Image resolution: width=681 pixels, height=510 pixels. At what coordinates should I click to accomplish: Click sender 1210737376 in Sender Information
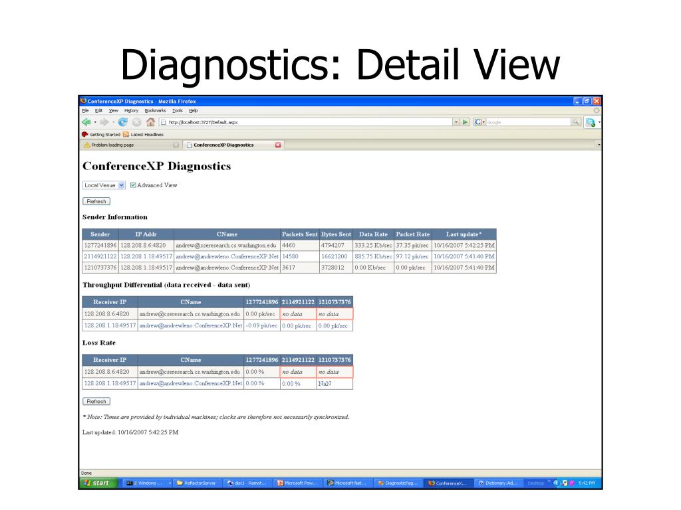pyautogui.click(x=100, y=268)
